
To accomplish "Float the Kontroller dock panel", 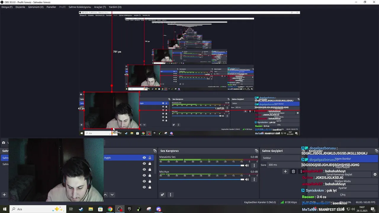I will click(377, 151).
